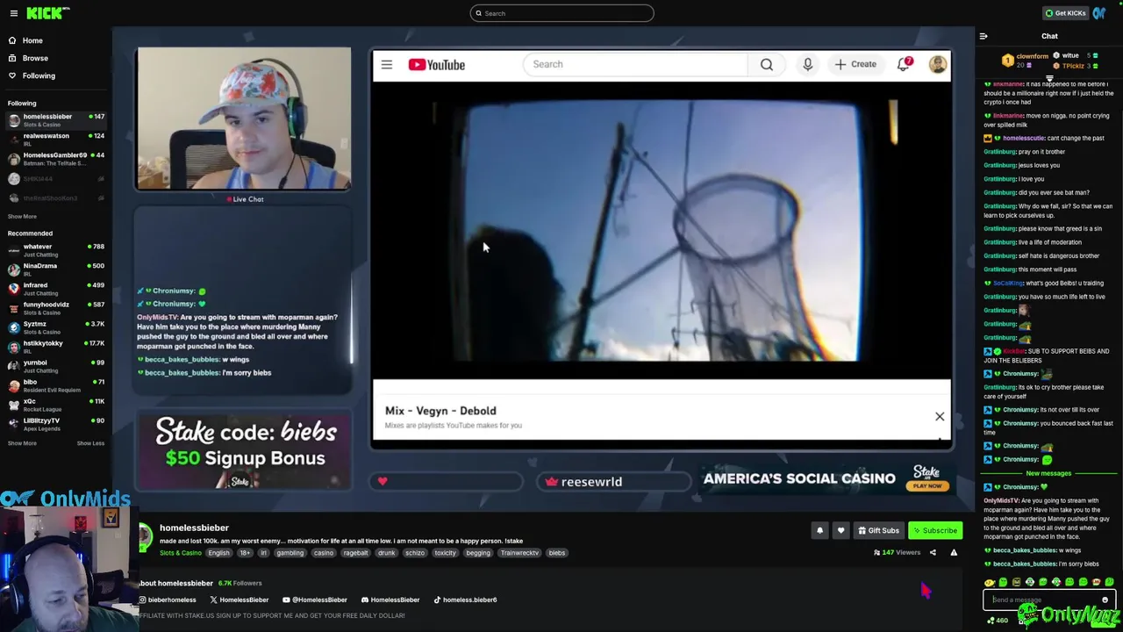
Task: Click the YouTube magnifier search button
Action: coord(767,64)
